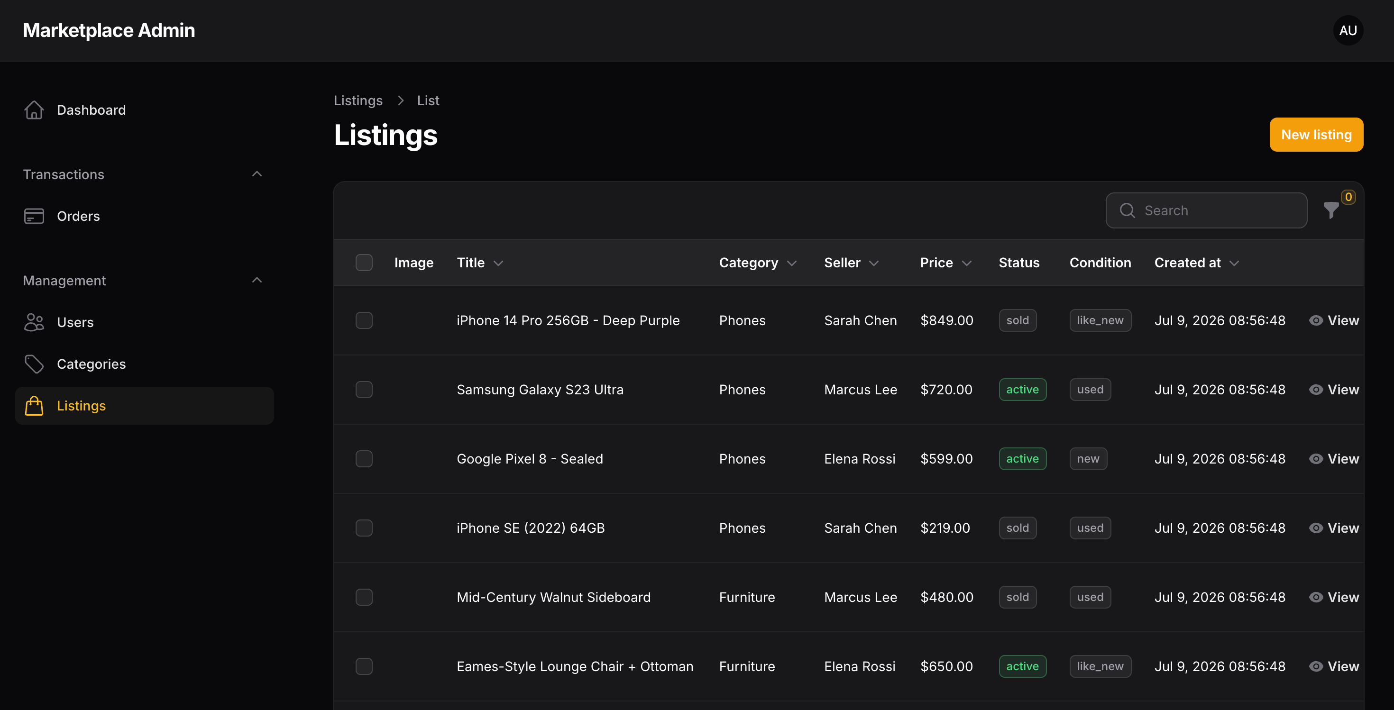Click eye icon for Samsung Galaxy S23 Ultra row
This screenshot has height=710, width=1394.
1316,389
